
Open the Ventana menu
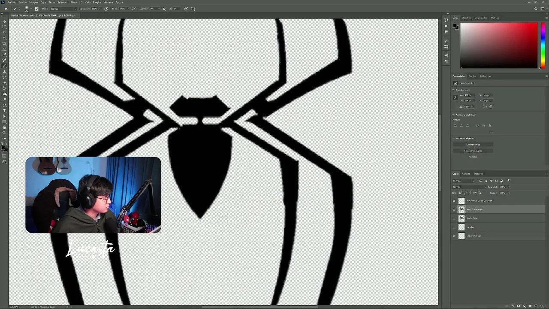(x=109, y=2)
